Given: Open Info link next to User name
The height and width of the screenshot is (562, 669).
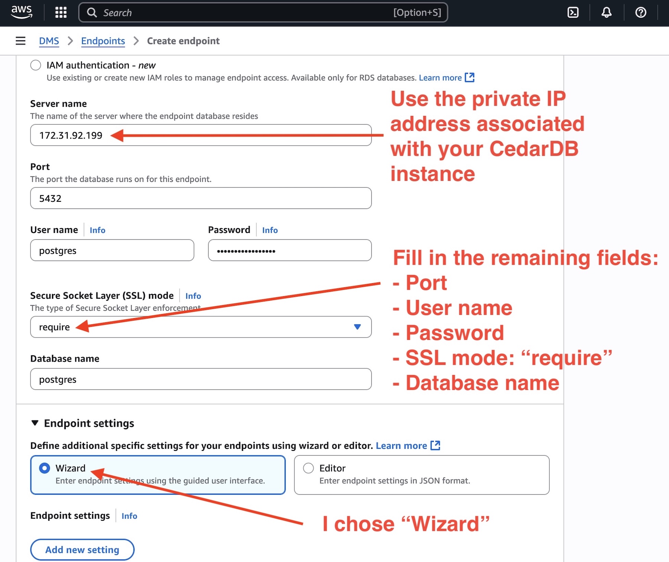Looking at the screenshot, I should 97,230.
